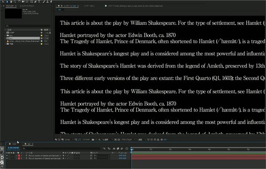Hide layer 1 with its eye icon

(7, 156)
